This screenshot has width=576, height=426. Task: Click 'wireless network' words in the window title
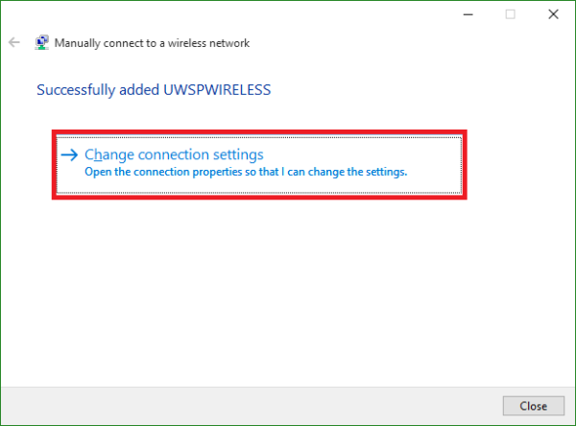click(x=208, y=43)
